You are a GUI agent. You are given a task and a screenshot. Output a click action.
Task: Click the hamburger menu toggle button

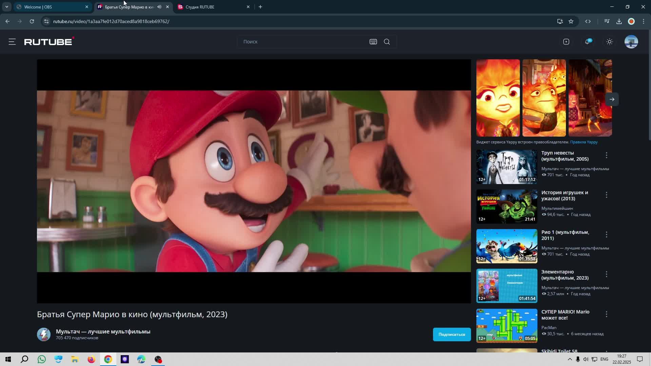pos(12,42)
